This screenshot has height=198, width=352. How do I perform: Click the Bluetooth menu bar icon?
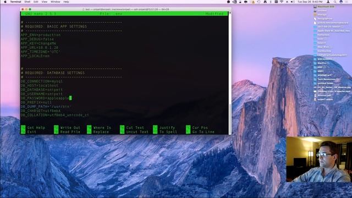tap(271, 2)
